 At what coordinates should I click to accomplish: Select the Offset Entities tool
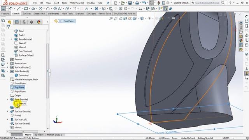pos(111,9)
